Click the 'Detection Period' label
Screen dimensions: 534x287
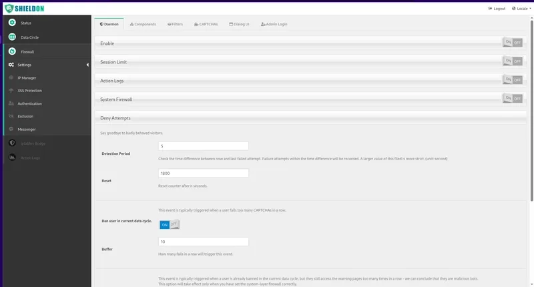click(115, 154)
